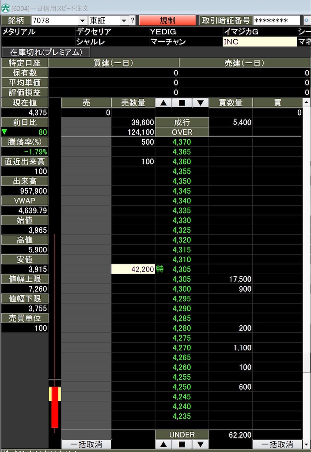Click the OVER row label

(x=182, y=132)
